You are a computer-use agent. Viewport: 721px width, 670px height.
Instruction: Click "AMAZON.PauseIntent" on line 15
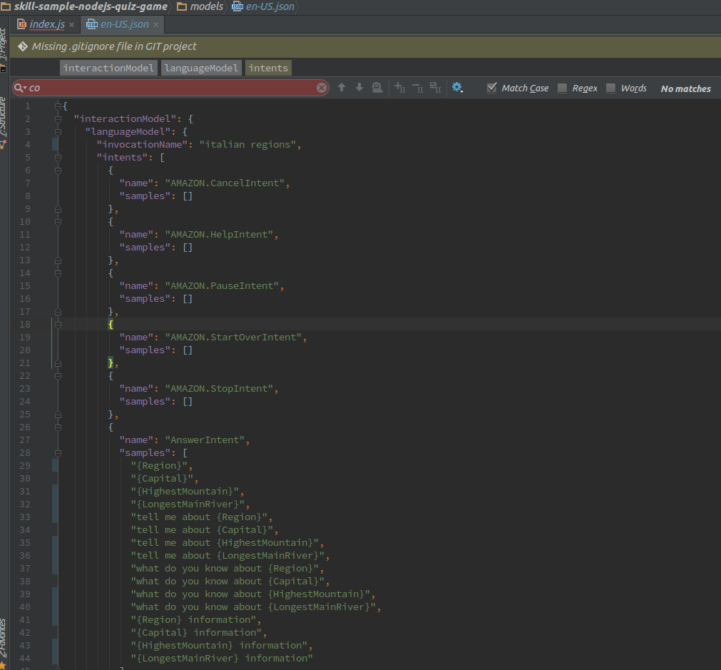(x=222, y=285)
